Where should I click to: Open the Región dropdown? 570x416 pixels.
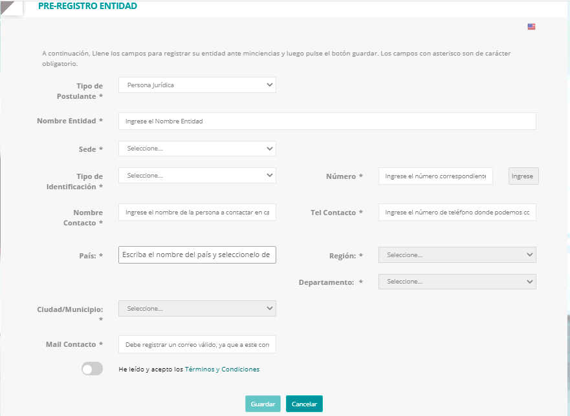click(457, 255)
